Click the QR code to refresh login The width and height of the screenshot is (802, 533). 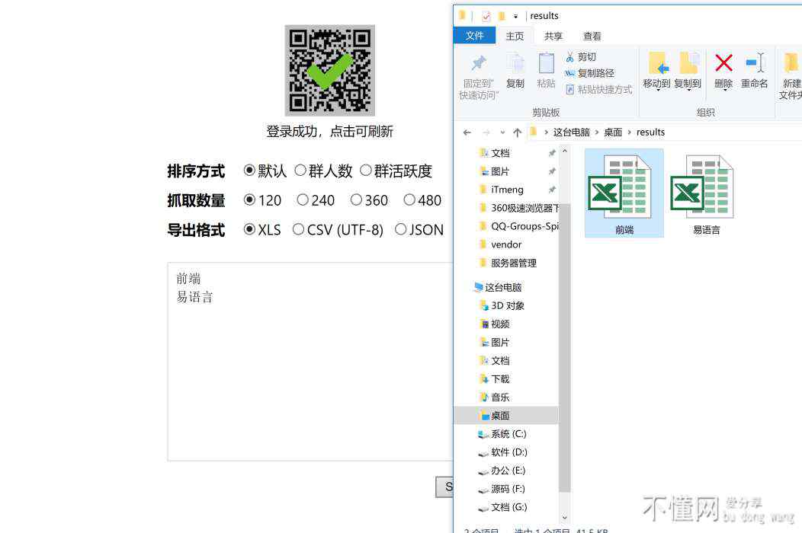[330, 70]
